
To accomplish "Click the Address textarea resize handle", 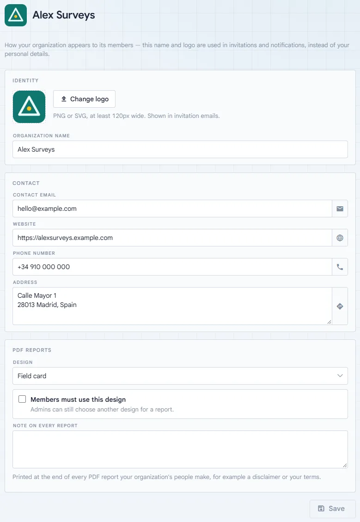I will coord(329,322).
